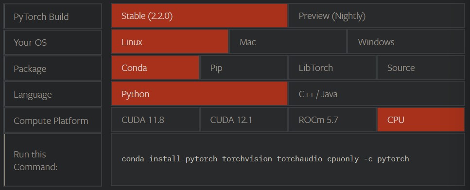Choose C++ / Java language option
This screenshot has width=470, height=190.
pos(377,94)
